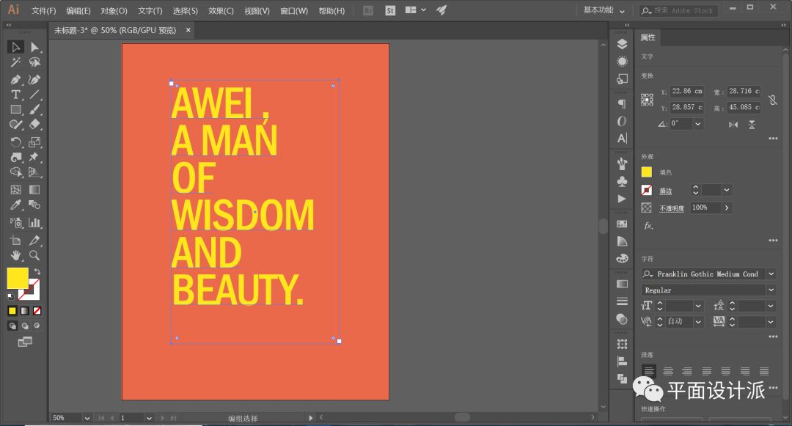Open the Swatches panel palette icon
Viewport: 792px width, 426px height.
point(622,258)
